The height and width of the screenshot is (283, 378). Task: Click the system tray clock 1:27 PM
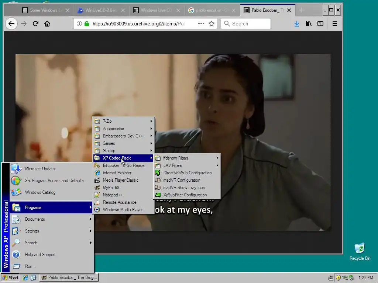366,278
